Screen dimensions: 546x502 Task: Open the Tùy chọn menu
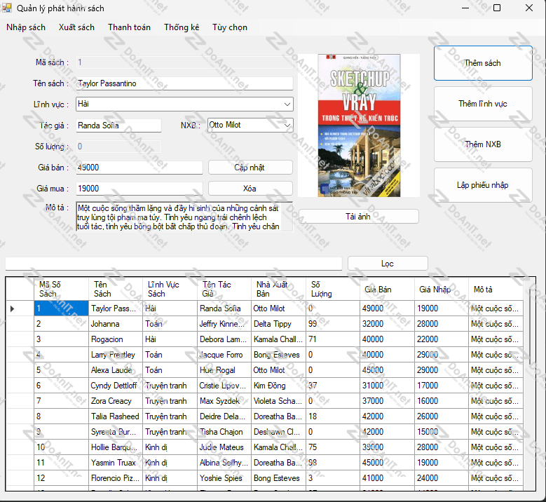pos(230,27)
